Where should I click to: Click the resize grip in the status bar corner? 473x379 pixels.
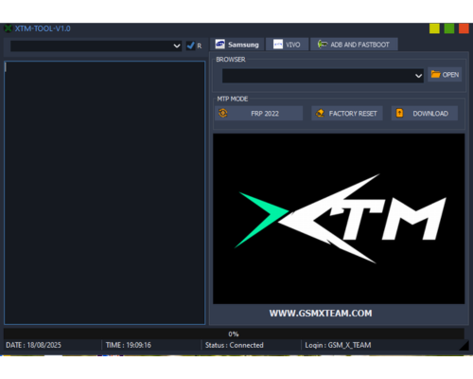coord(464,346)
